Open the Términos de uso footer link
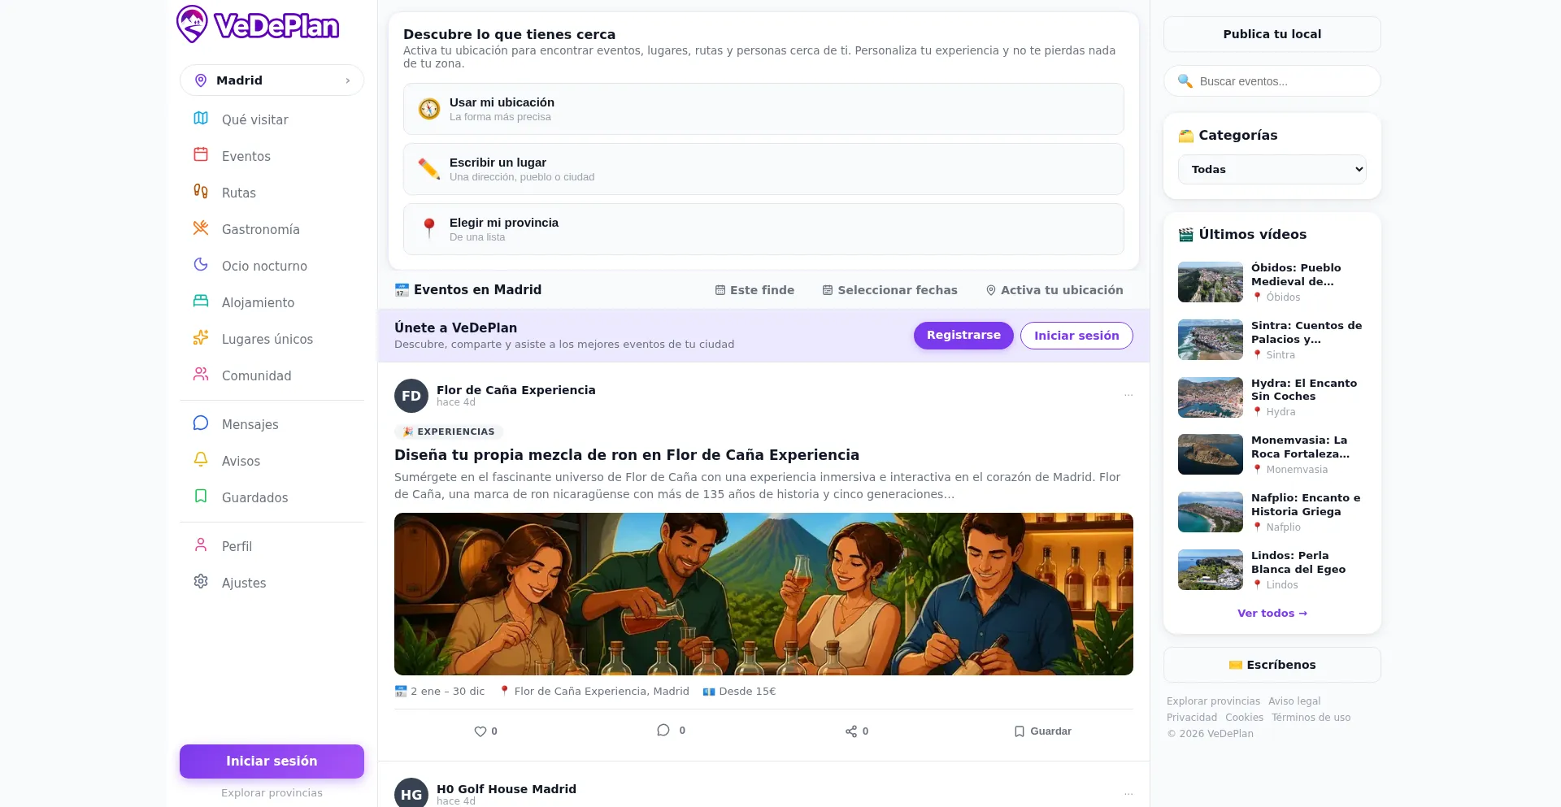Screen dimensions: 1561x807 pos(1311,718)
